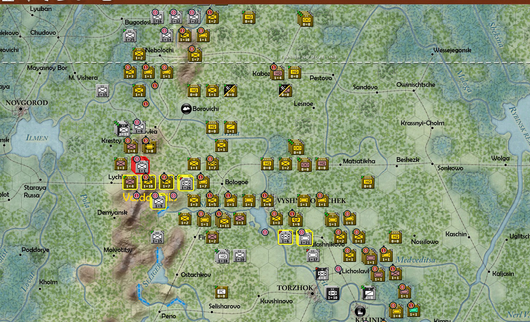Screen dimensions: 530x322
Task: Click the Kalinin factory icon
Action: tap(360, 311)
